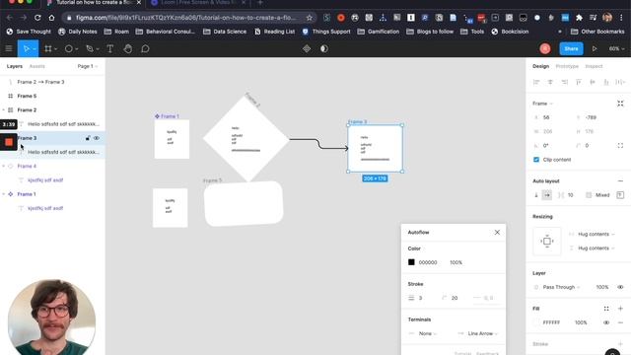Image resolution: width=631 pixels, height=355 pixels.
Task: Open the Page 1 dropdown
Action: pyautogui.click(x=88, y=66)
